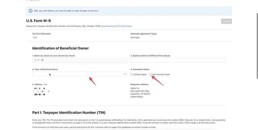Click into the Business Name input field
Image resolution: width=258 pixels, height=130 pixels.
[178, 60]
